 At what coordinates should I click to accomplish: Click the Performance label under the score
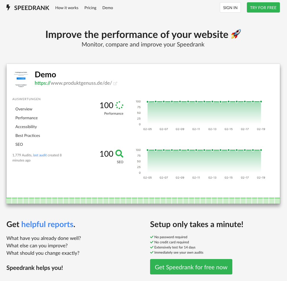[x=114, y=114]
